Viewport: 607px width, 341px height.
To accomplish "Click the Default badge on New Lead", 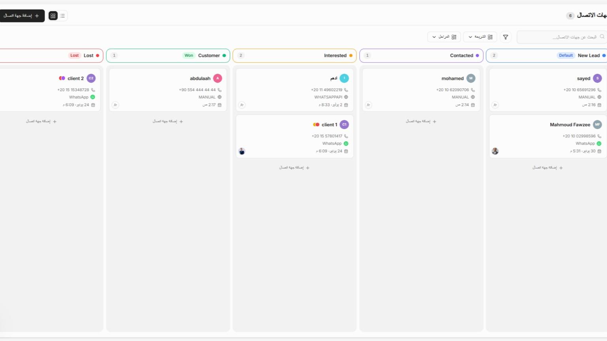I will click(566, 56).
